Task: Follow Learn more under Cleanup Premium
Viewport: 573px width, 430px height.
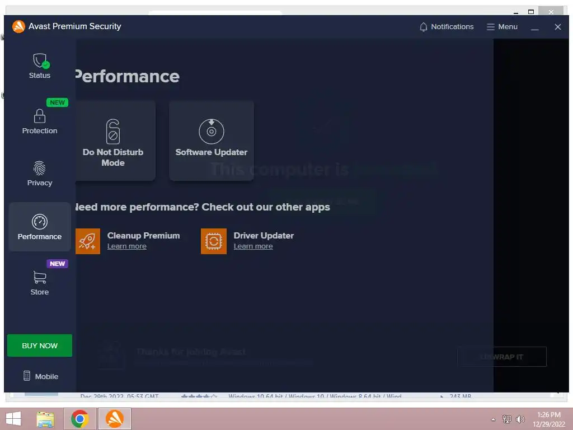Action: pyautogui.click(x=127, y=246)
